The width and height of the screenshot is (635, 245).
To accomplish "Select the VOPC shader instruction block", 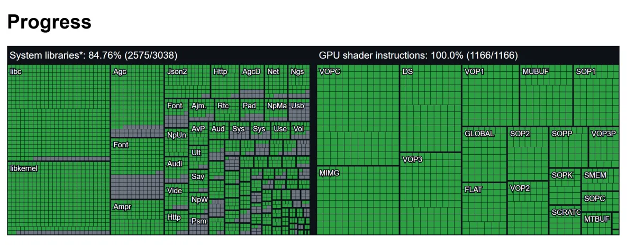I will (x=358, y=115).
